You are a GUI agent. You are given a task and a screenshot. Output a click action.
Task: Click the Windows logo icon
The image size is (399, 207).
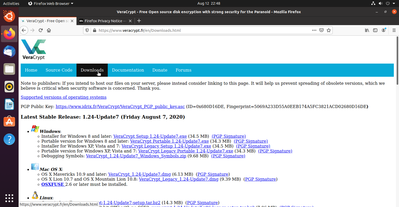[35, 129]
